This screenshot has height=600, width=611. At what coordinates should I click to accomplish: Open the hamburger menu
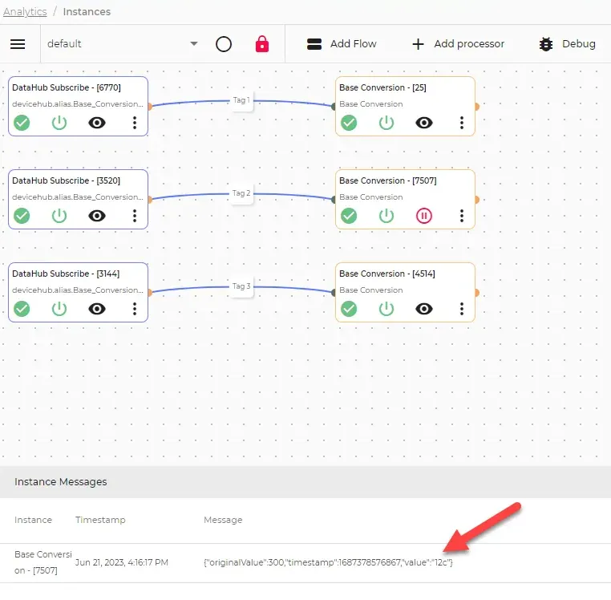click(18, 44)
